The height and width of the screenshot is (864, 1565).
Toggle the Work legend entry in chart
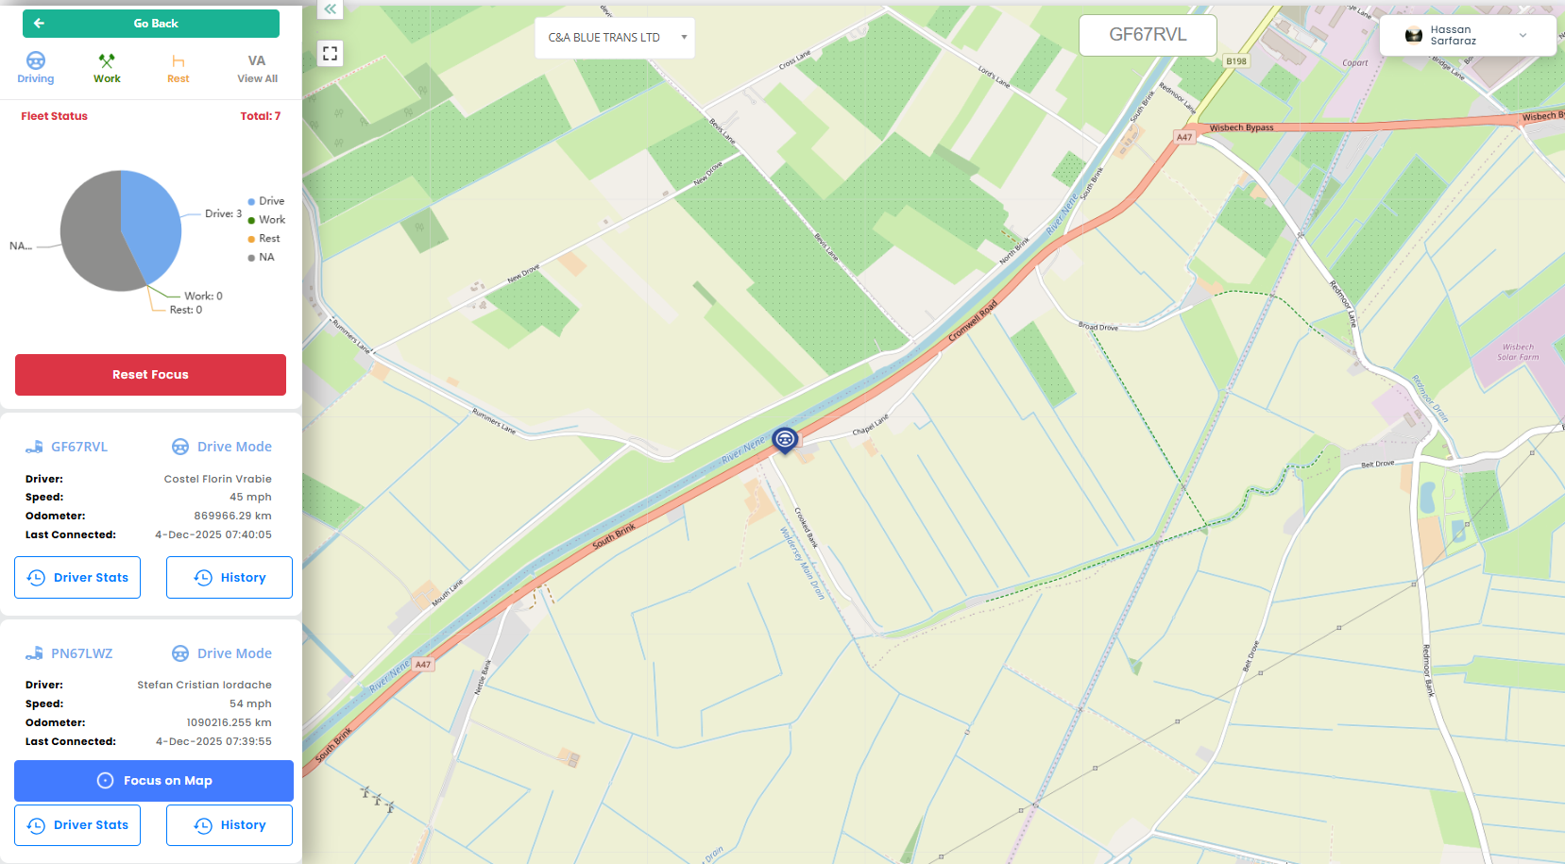click(x=266, y=220)
